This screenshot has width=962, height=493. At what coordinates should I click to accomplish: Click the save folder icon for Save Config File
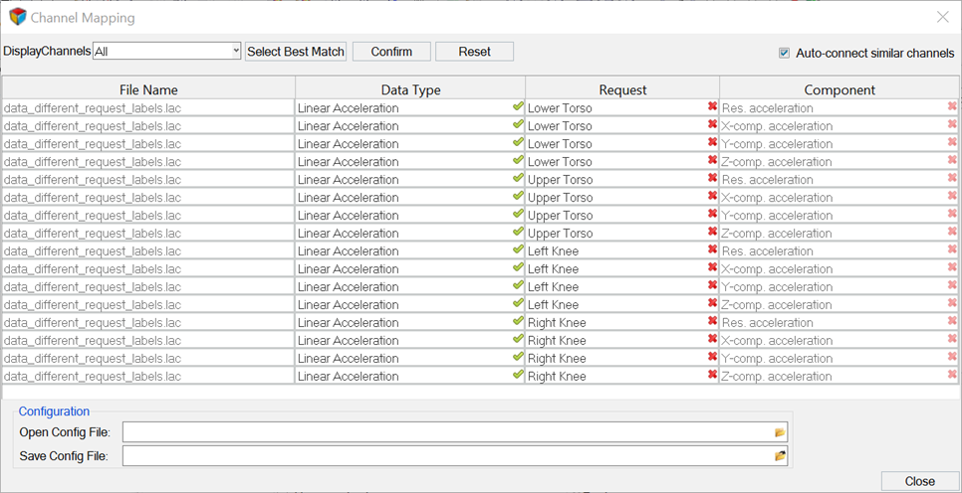[780, 456]
